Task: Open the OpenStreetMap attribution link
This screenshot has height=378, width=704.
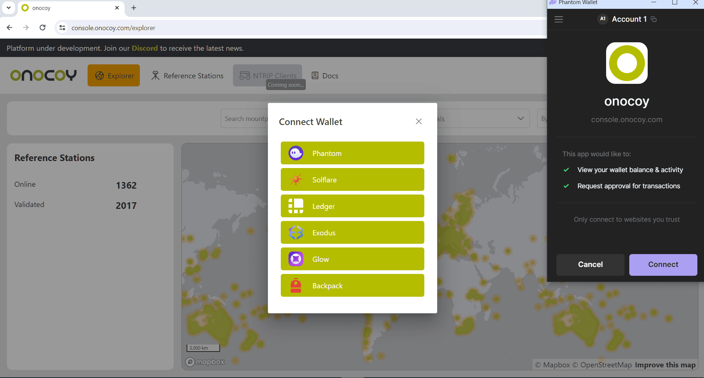Action: [602, 365]
